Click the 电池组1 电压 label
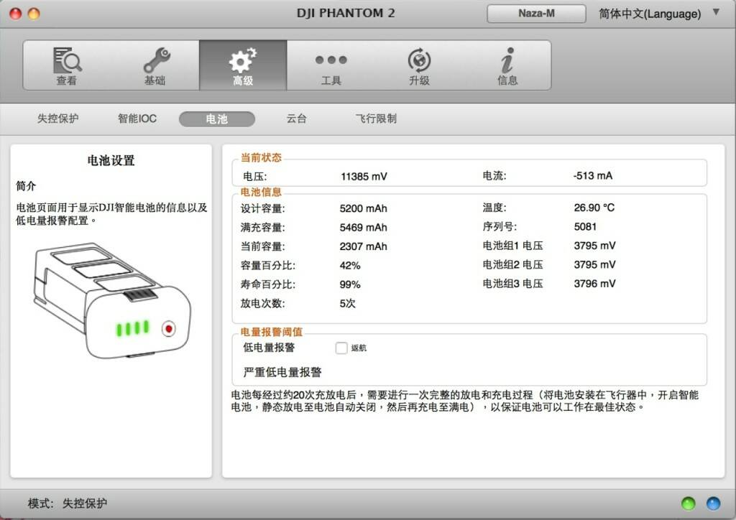The image size is (736, 520). [512, 246]
